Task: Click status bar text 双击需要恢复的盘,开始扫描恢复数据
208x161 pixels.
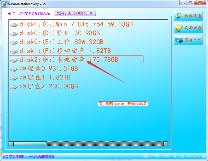Action: tap(28, 156)
